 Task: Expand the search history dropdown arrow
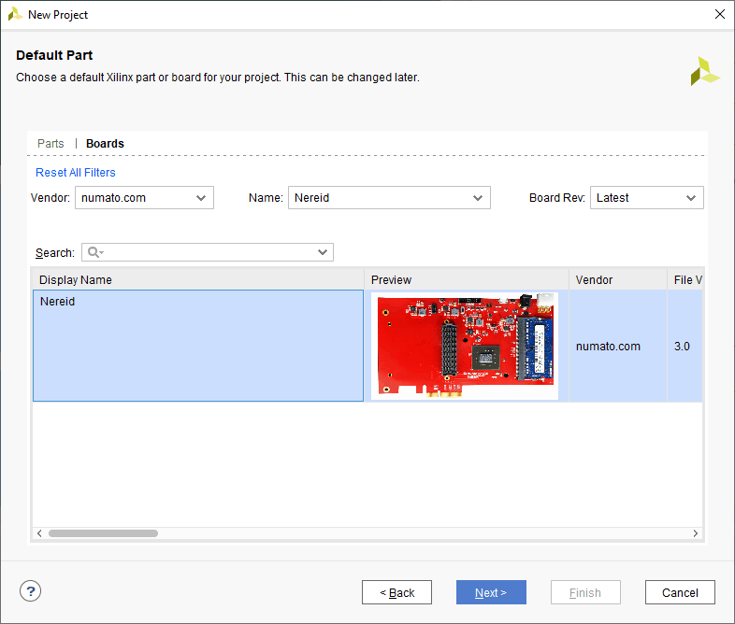(323, 252)
